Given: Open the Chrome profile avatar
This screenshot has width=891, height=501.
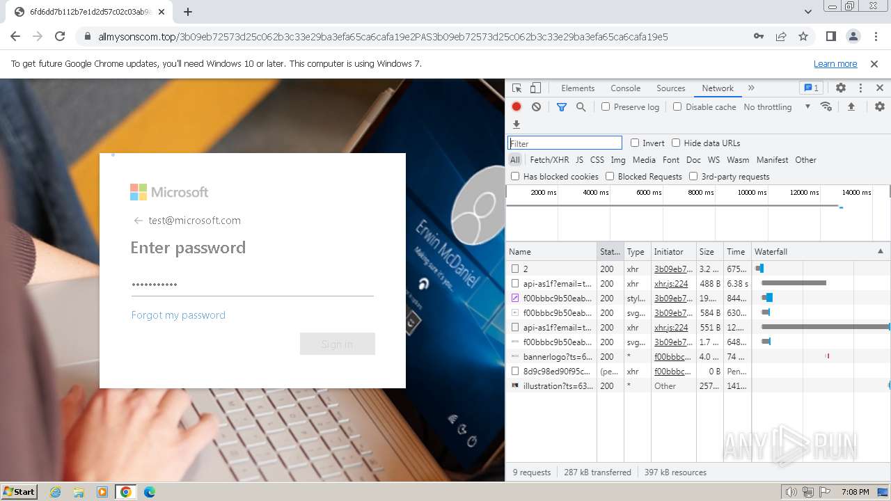Looking at the screenshot, I should point(853,36).
